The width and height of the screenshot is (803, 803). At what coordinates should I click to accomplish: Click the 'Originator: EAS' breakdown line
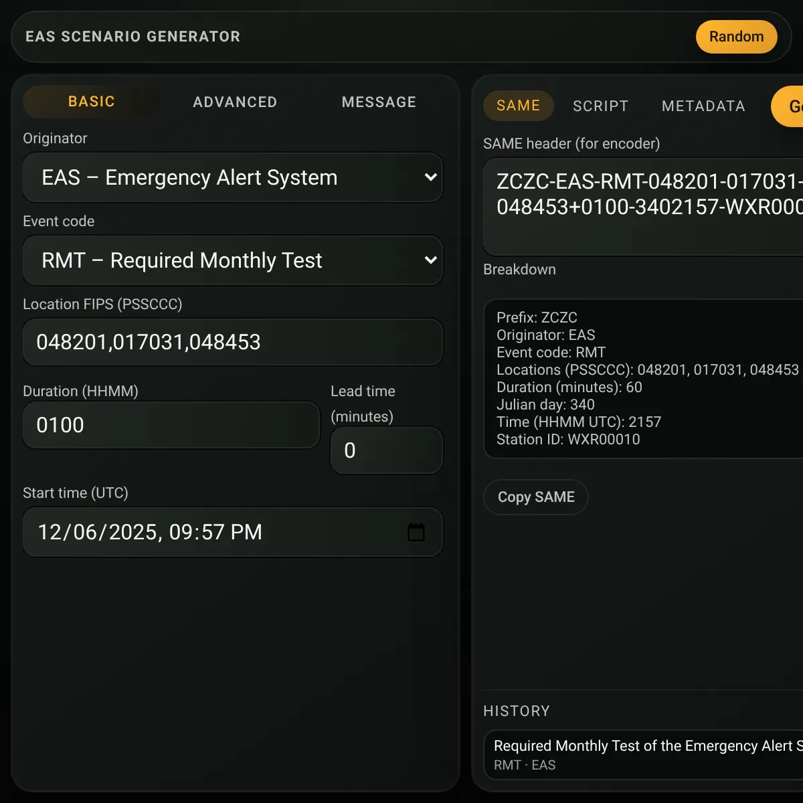point(546,335)
